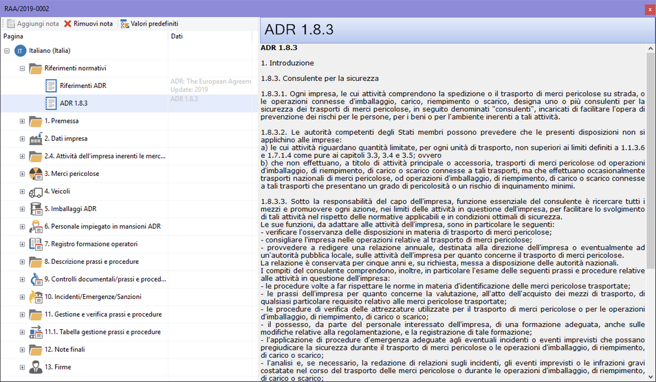
Task: Click the Valori predefiniti toolbar icon
Action: tap(124, 24)
